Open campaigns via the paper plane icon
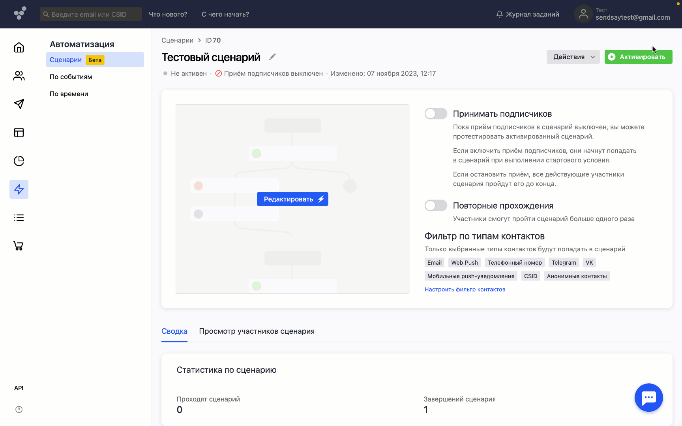 (19, 104)
